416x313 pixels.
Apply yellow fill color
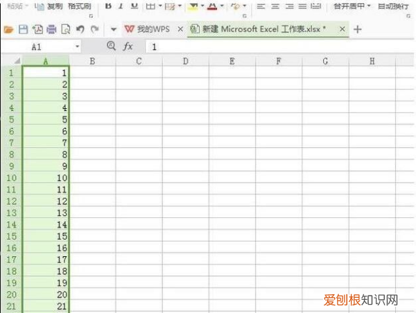[x=193, y=6]
